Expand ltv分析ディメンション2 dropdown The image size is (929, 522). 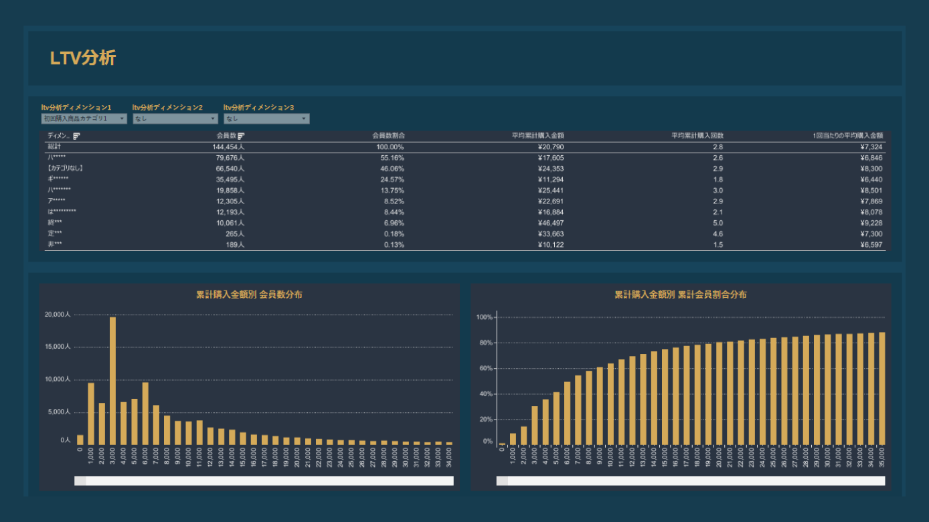[x=175, y=118]
